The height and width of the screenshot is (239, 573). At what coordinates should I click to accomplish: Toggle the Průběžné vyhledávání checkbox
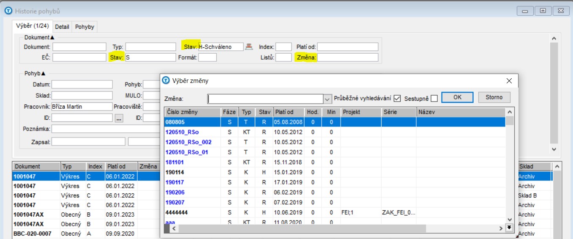[x=397, y=98]
